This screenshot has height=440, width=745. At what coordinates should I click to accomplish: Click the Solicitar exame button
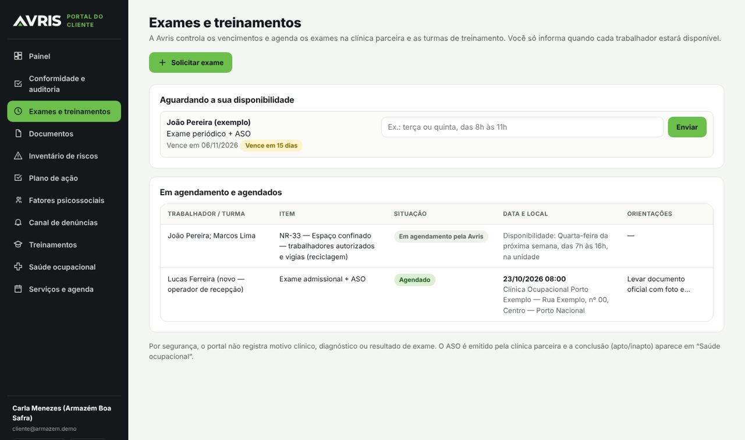click(x=190, y=63)
